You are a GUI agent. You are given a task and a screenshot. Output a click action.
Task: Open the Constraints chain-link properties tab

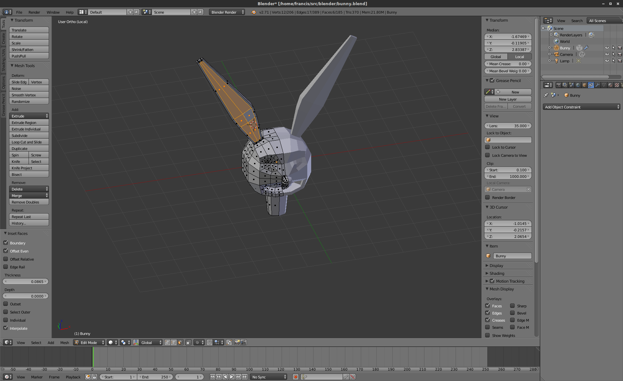tap(591, 85)
